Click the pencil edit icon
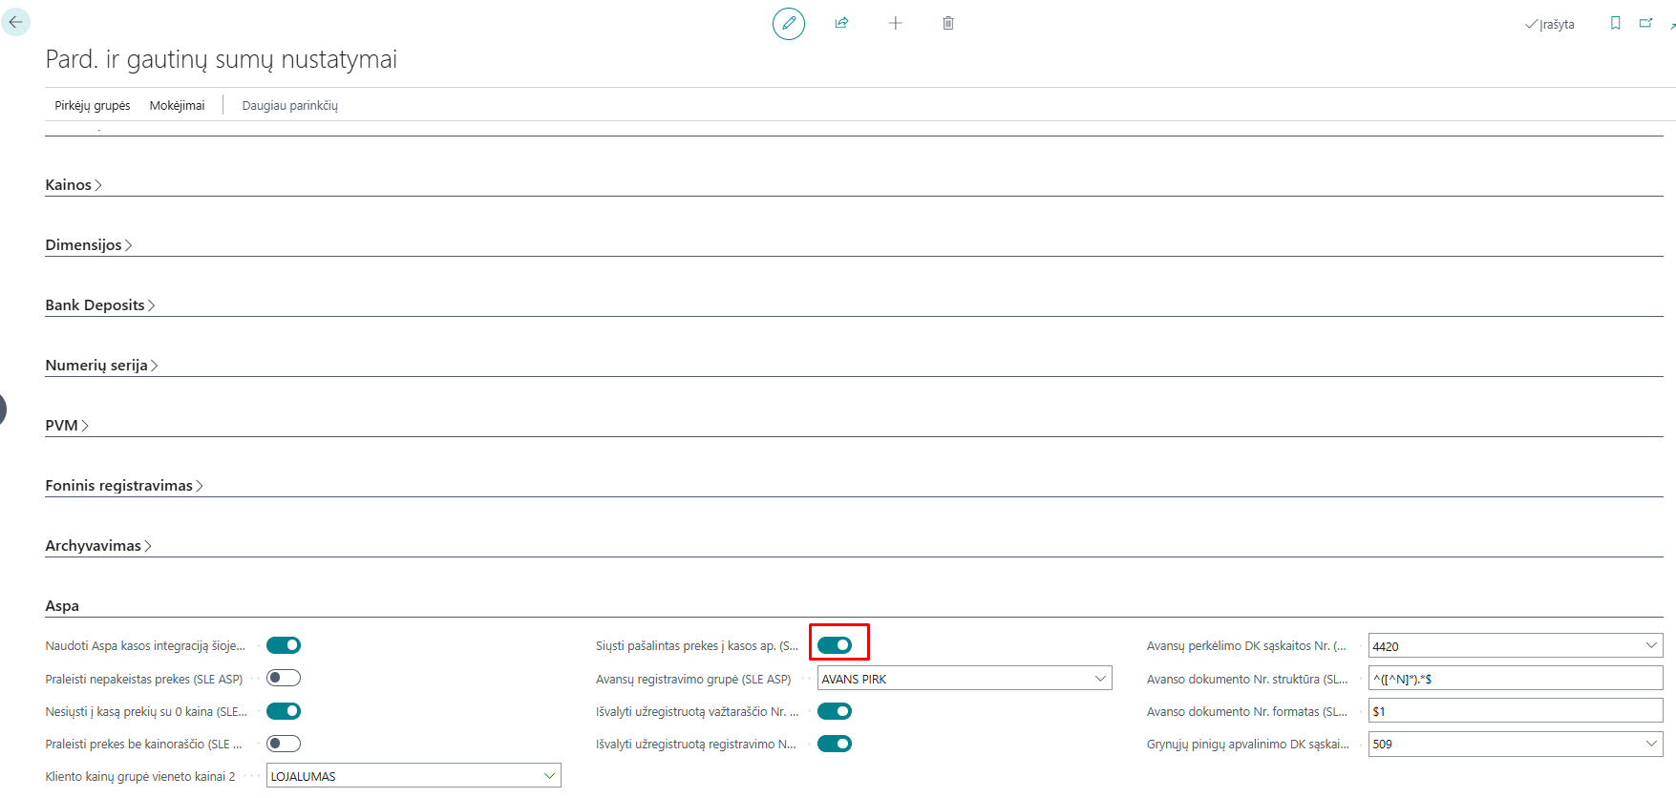 coord(789,23)
